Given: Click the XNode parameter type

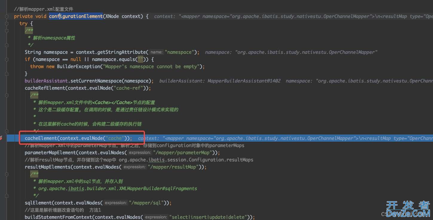Looking at the screenshot, I should click(x=112, y=16).
